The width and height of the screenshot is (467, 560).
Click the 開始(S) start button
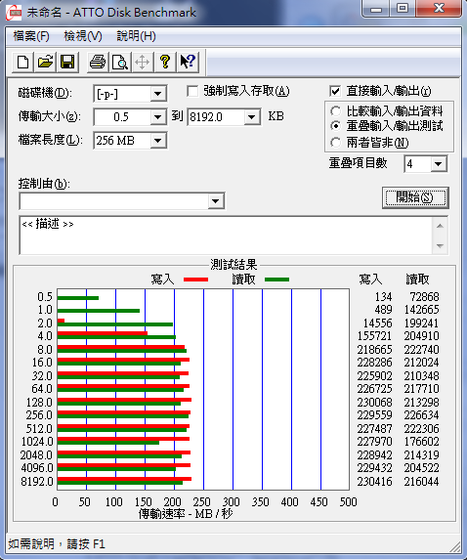click(415, 197)
